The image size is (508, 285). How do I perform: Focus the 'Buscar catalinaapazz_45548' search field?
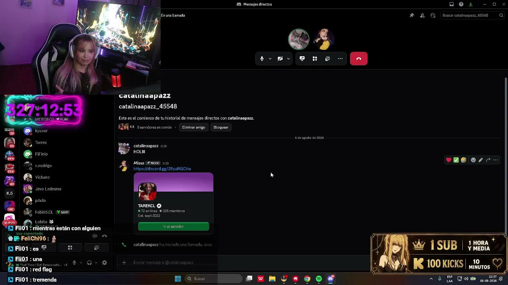[x=472, y=15]
